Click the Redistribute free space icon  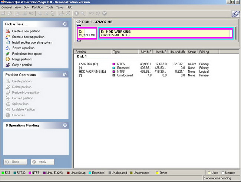pos(8,54)
